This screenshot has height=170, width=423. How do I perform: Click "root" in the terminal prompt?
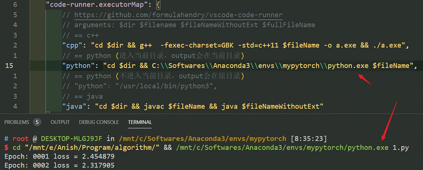click(x=21, y=139)
